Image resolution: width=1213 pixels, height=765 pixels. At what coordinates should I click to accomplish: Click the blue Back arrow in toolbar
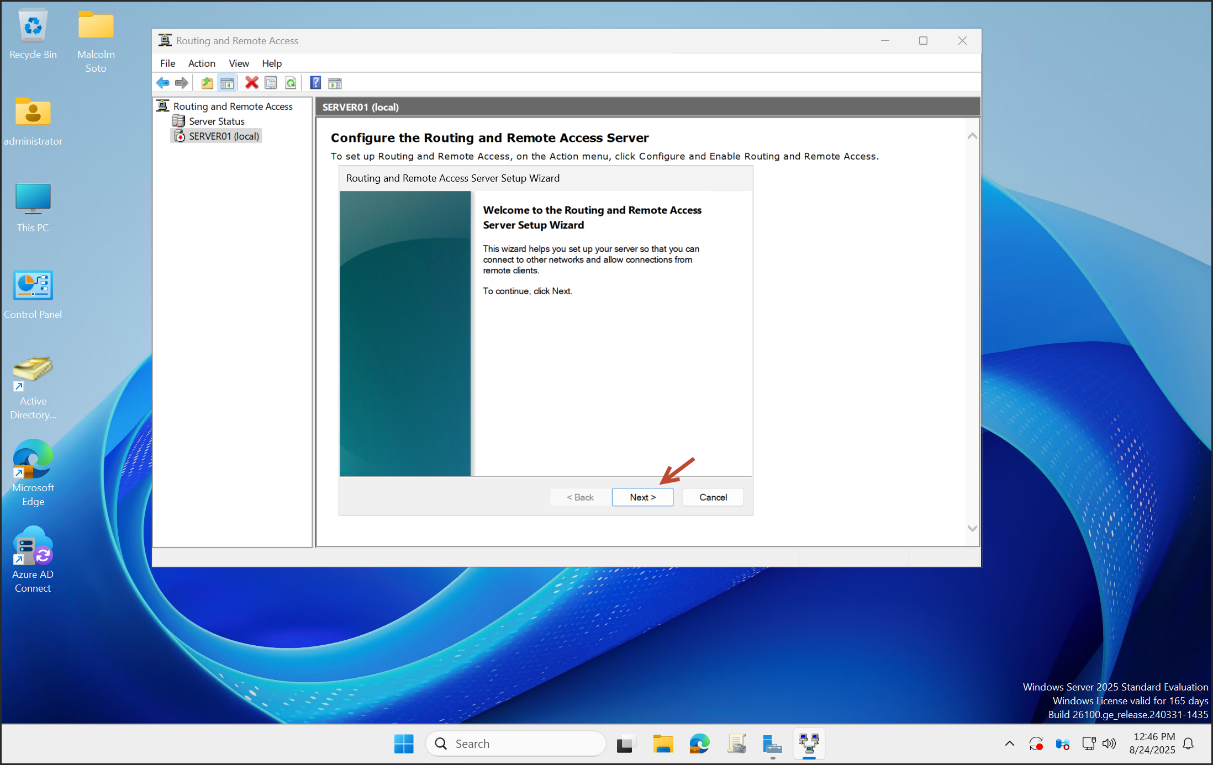[162, 83]
